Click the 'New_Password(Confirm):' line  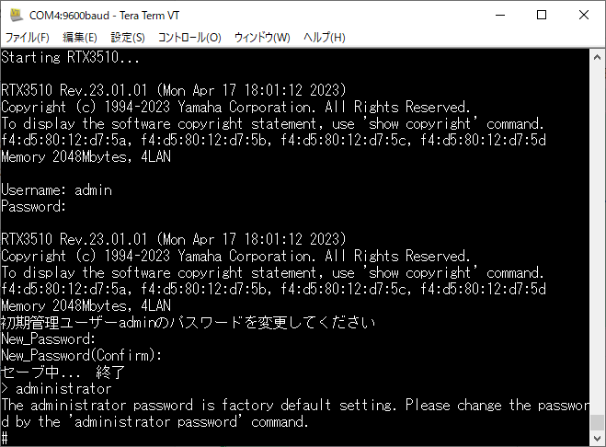[82, 355]
